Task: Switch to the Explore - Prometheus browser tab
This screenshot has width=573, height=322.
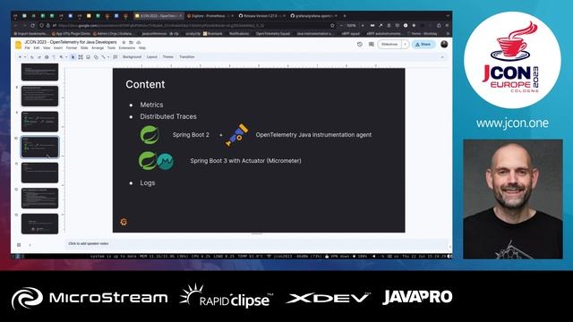Action: coord(210,16)
